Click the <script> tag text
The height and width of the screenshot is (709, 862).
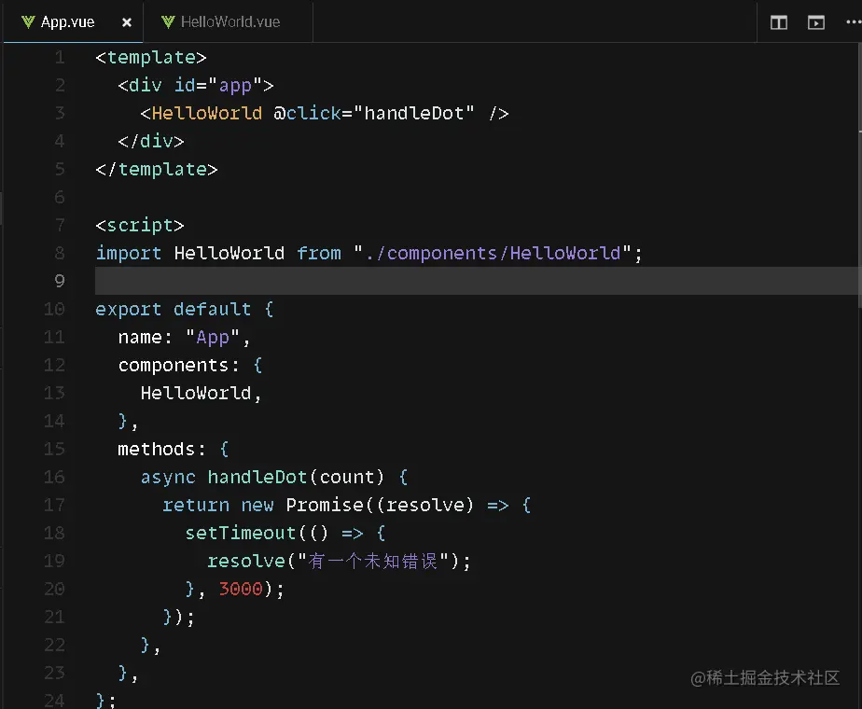140,226
